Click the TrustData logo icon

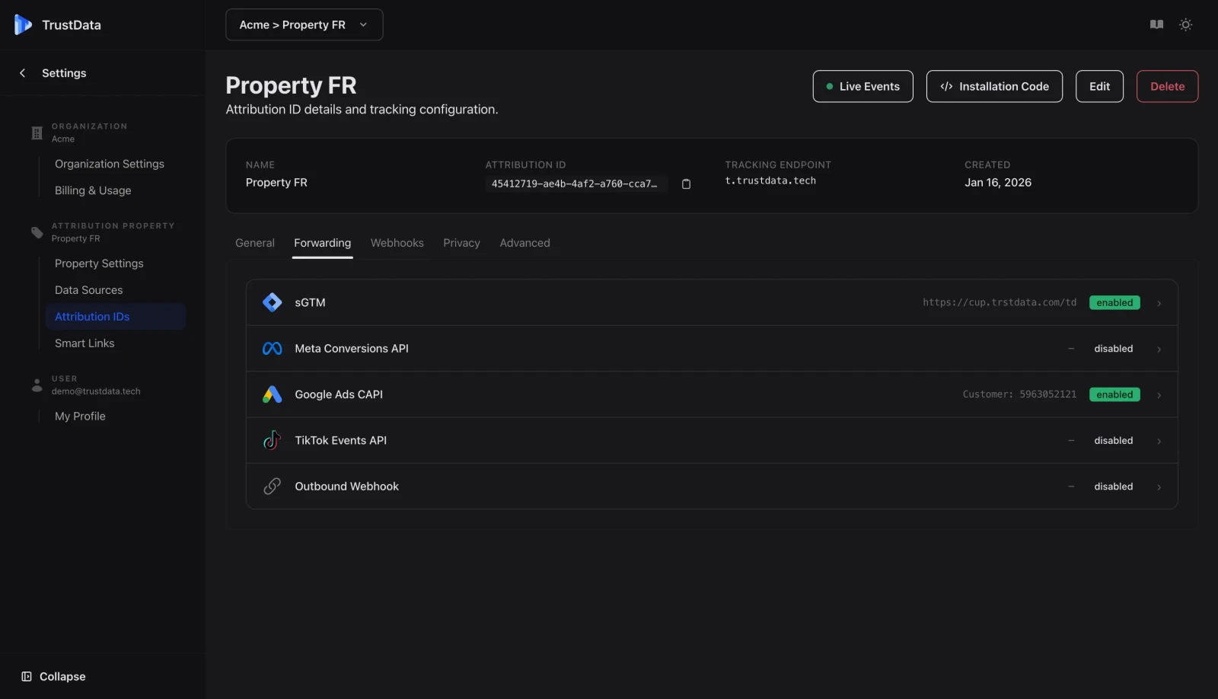(23, 24)
